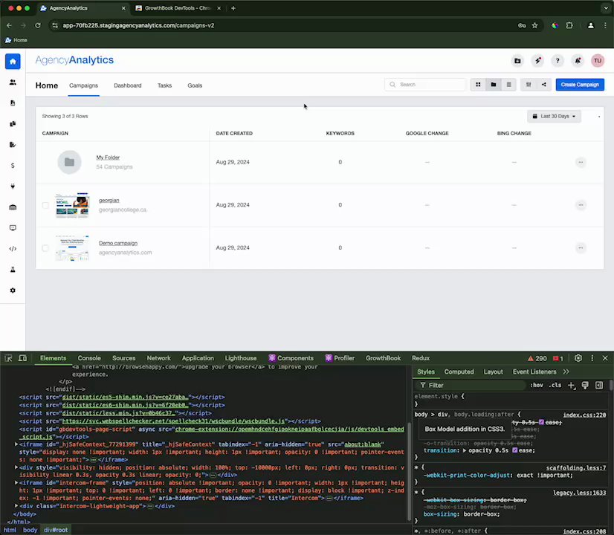Click the Styles Filter input

tap(472, 386)
